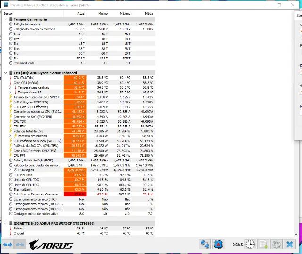Expand the L3 Relógios row
302x254 pixels.
click(x=10, y=170)
